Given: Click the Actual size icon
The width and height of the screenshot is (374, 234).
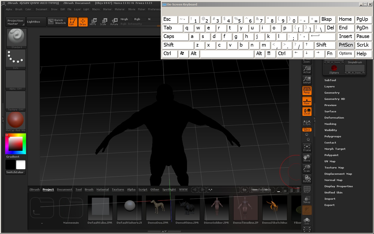Looking at the screenshot, I should [307, 70].
